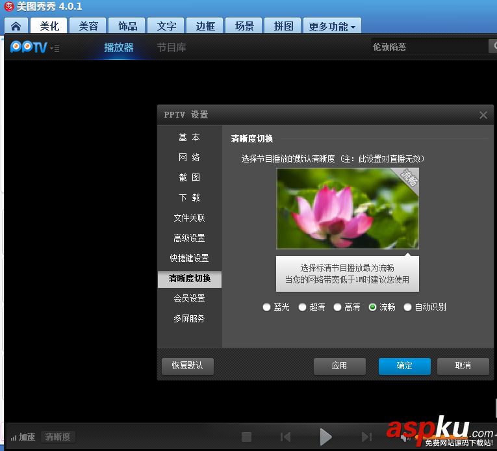Image resolution: width=497 pixels, height=451 pixels.
Task: Select 清晰度切换 category
Action: 190,279
